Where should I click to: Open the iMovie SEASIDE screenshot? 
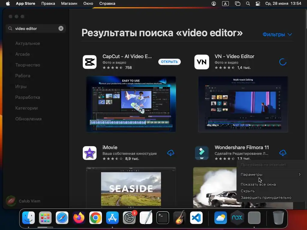pyautogui.click(x=131, y=187)
